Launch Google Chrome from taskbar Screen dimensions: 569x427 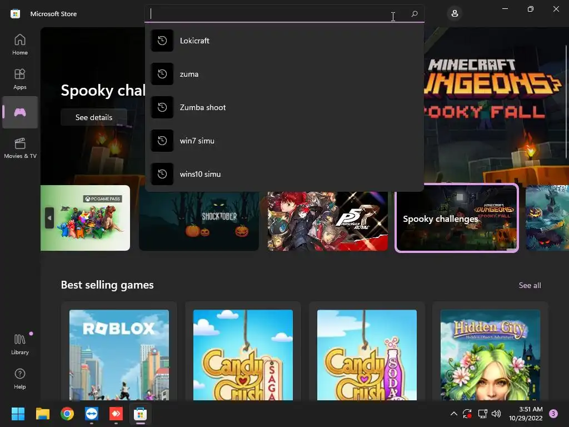point(67,414)
